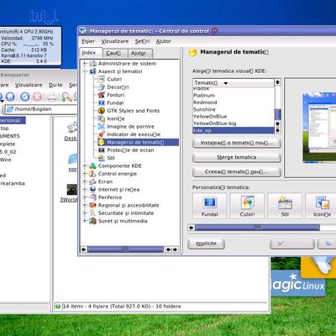336x336 pixels.
Task: Click theme list horizontal scrollbar
Action: pos(257,228)
